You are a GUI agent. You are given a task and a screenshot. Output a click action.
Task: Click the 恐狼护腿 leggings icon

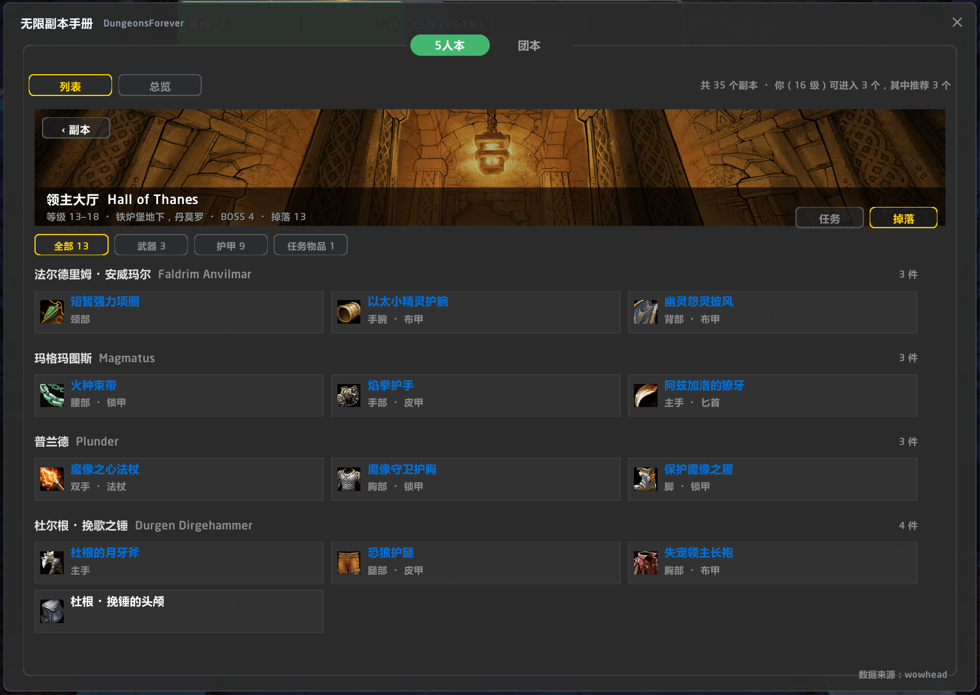(x=349, y=563)
